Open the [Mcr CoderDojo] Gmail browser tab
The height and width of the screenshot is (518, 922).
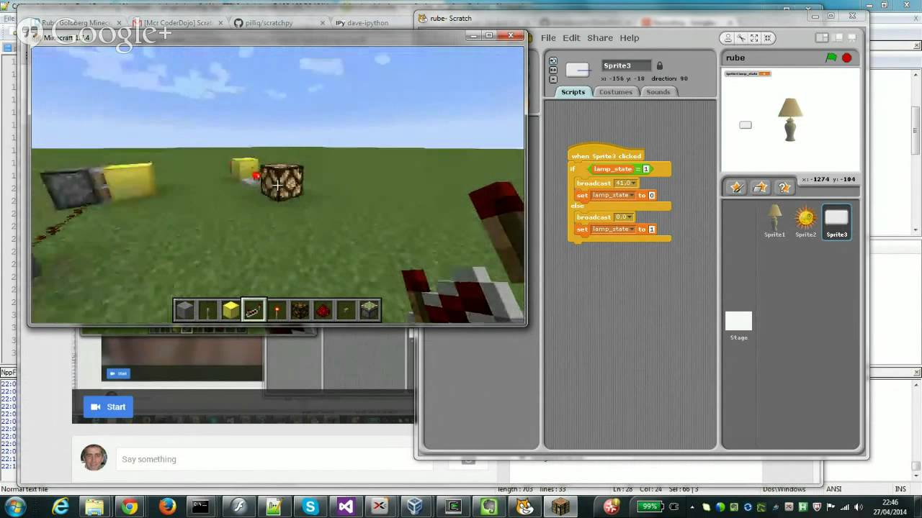(x=176, y=22)
